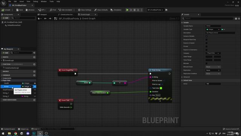Open Class Defaults
This screenshot has width=241, height=136.
pos(101,10)
